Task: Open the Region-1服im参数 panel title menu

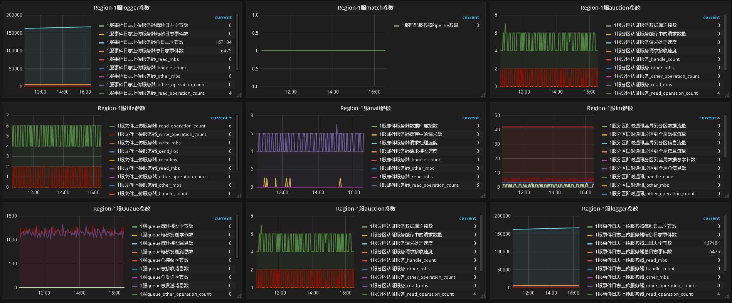Action: (x=610, y=108)
